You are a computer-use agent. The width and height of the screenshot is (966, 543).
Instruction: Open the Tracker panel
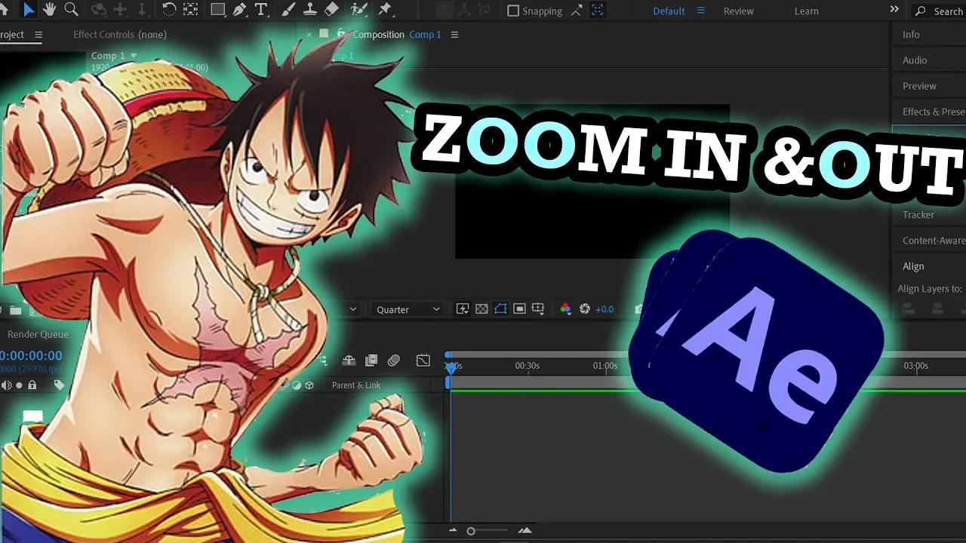pos(918,215)
